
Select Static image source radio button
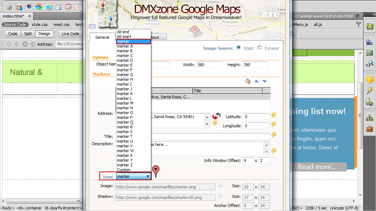239,48
